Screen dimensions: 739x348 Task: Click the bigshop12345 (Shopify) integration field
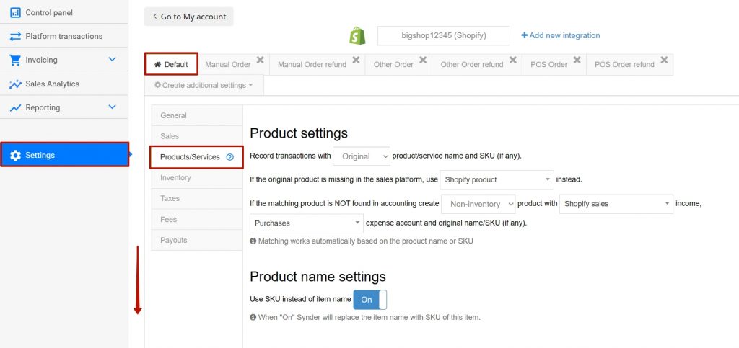click(444, 36)
